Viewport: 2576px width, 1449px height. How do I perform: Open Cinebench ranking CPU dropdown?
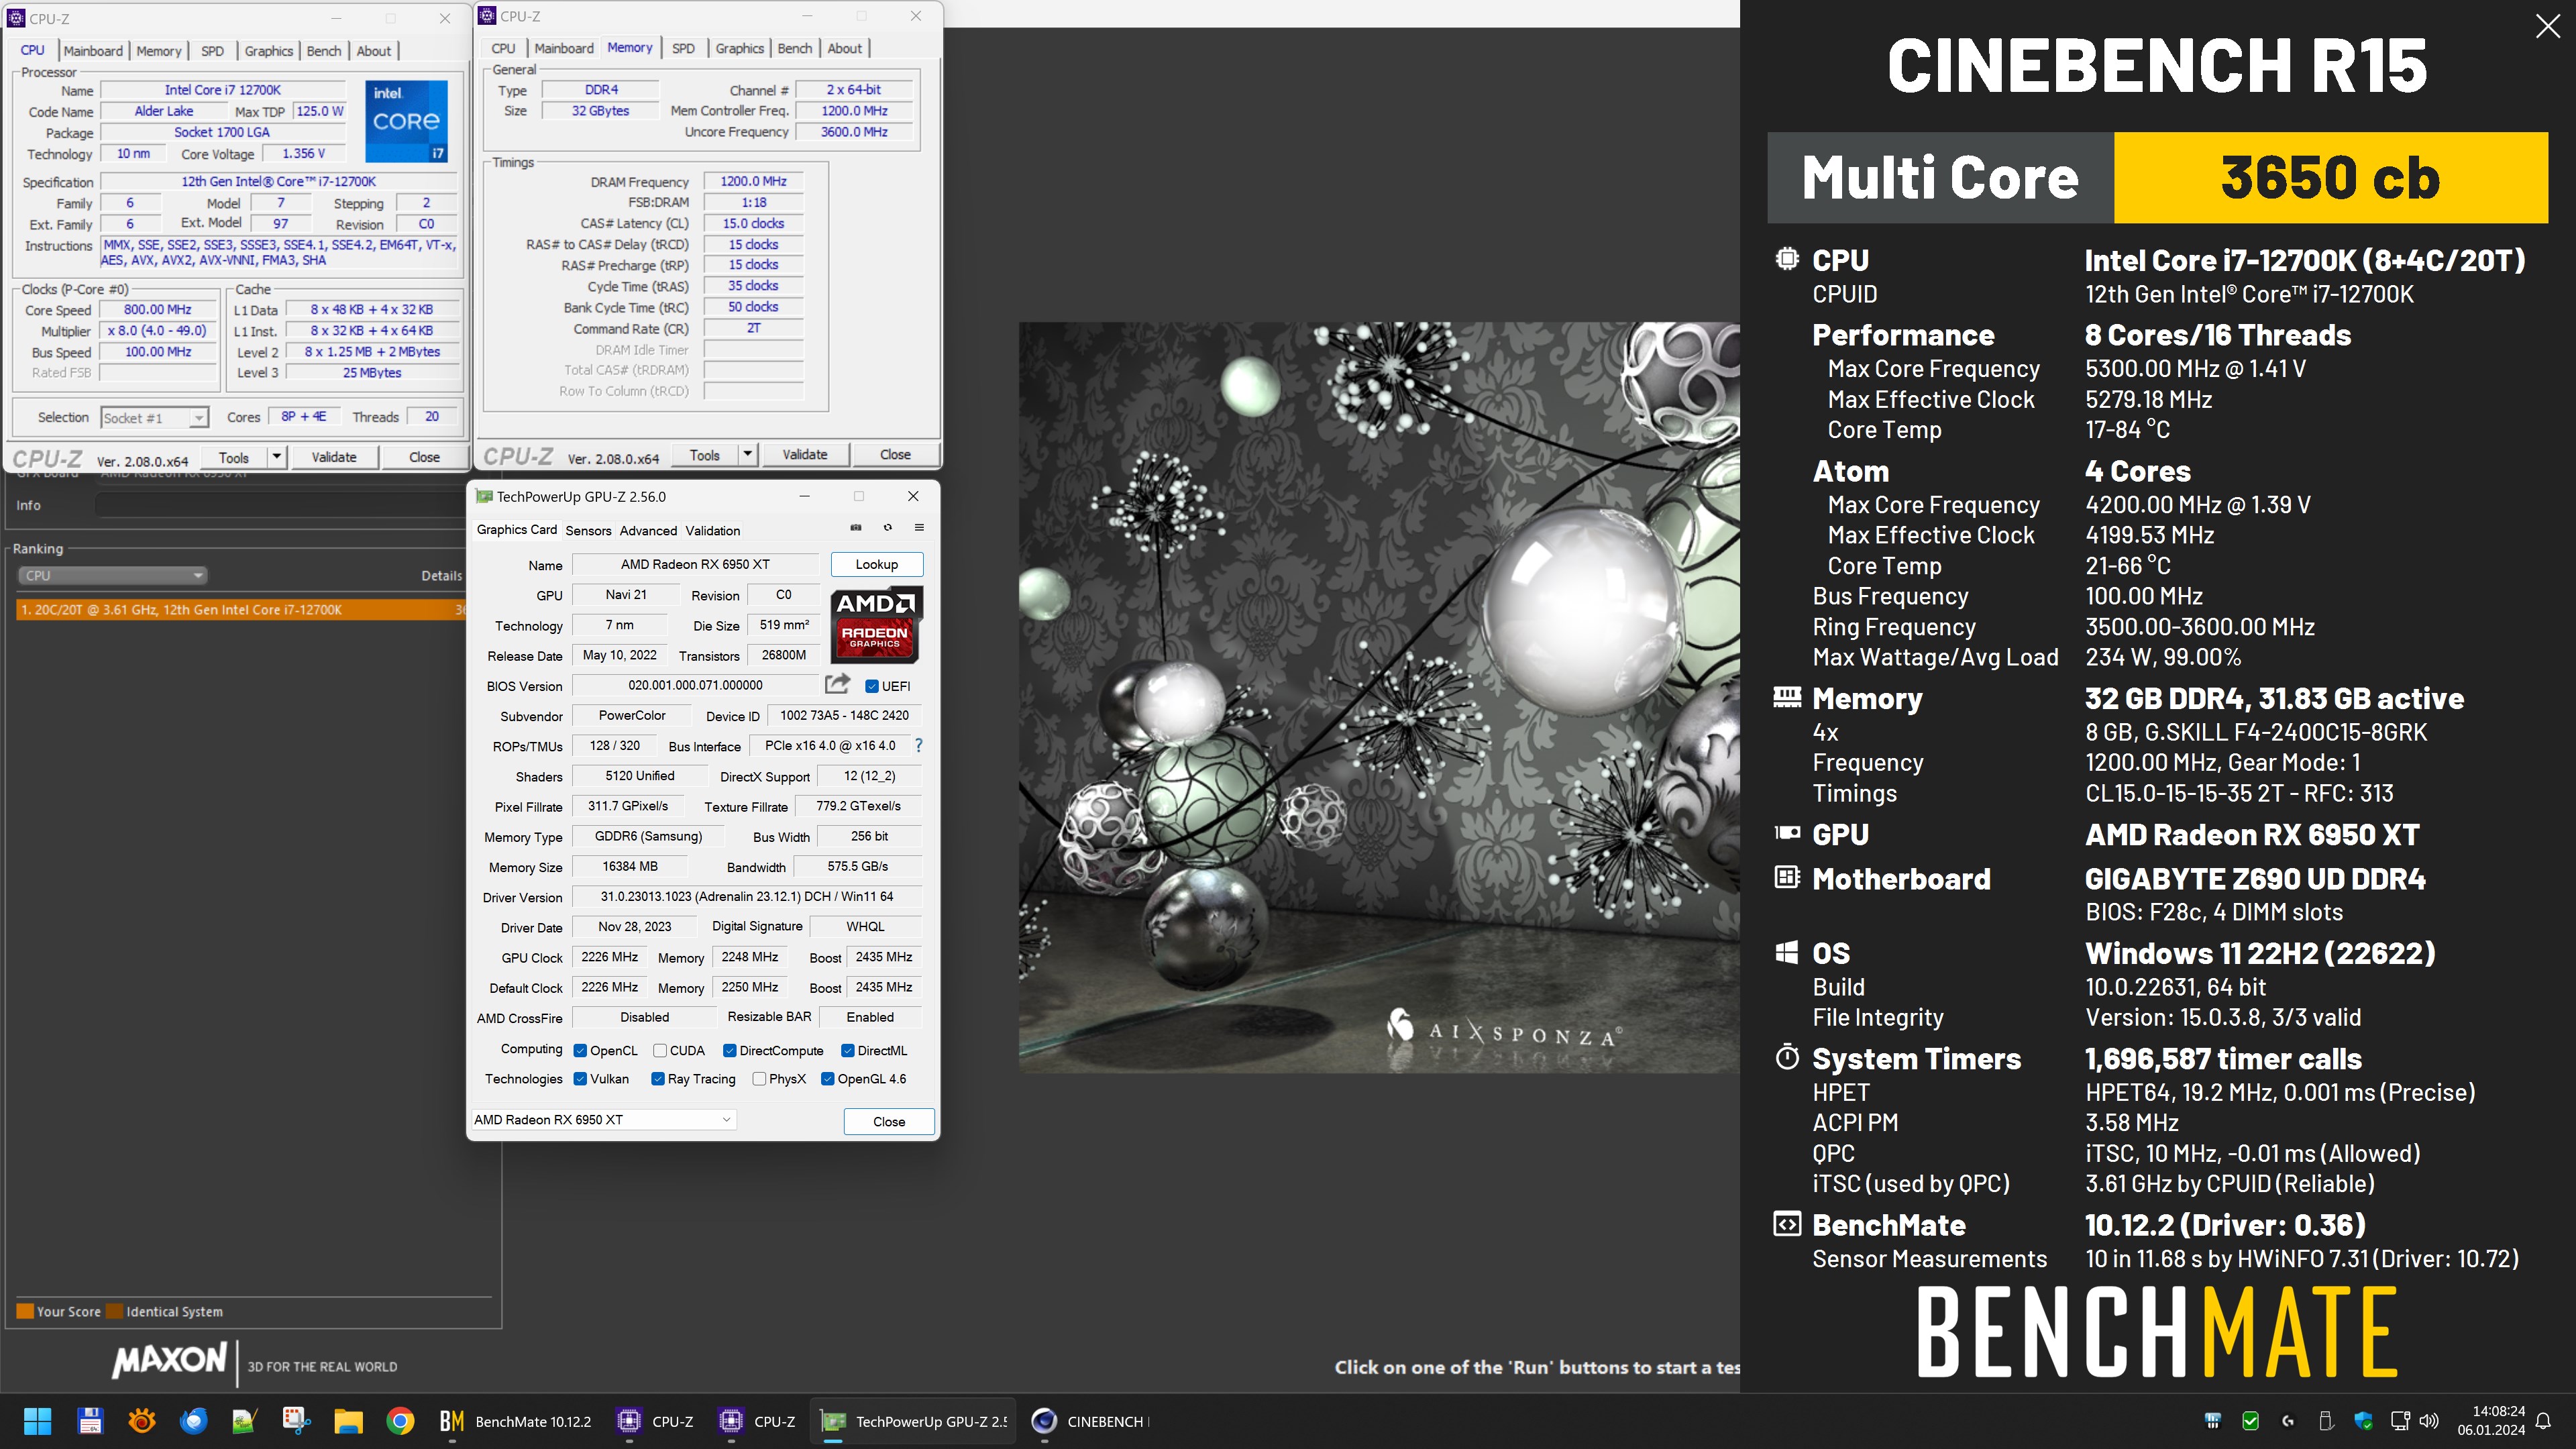click(x=112, y=575)
